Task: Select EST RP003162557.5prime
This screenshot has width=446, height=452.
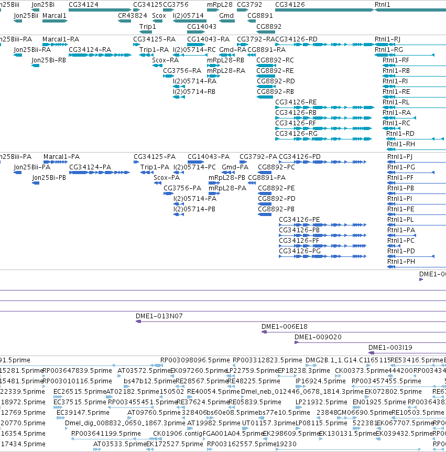Action: 242,444
